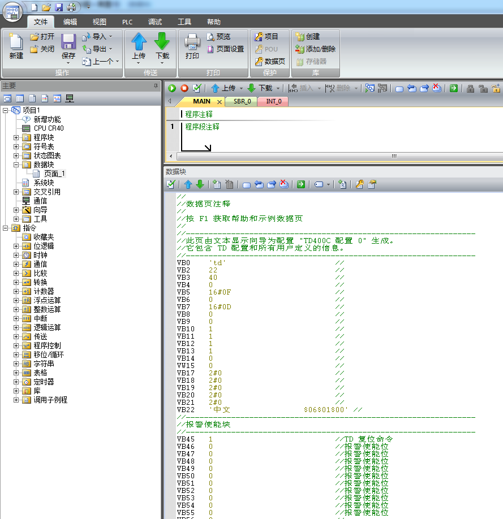Click the green go-to arrow in editor toolbar
The height and width of the screenshot is (519, 503).
pyautogui.click(x=454, y=88)
